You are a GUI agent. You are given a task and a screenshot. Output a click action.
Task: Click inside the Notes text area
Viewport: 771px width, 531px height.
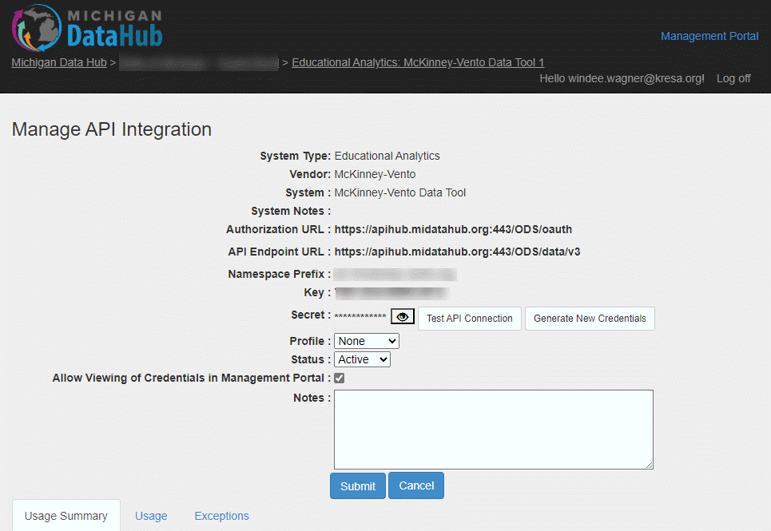click(493, 429)
